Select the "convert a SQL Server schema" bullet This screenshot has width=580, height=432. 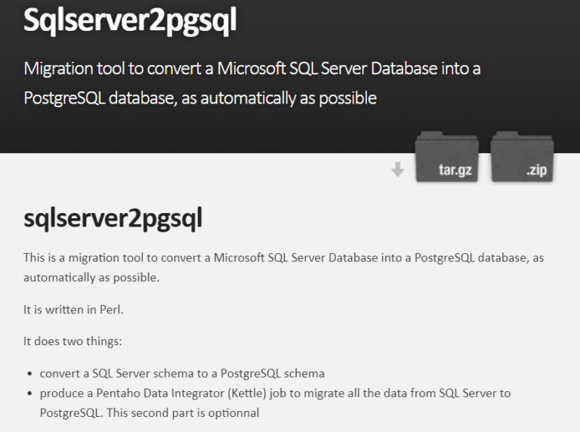(182, 374)
